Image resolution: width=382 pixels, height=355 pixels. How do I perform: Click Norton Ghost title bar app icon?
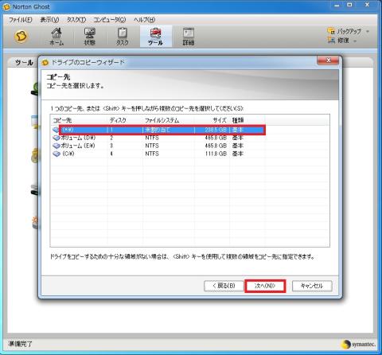[x=6, y=7]
